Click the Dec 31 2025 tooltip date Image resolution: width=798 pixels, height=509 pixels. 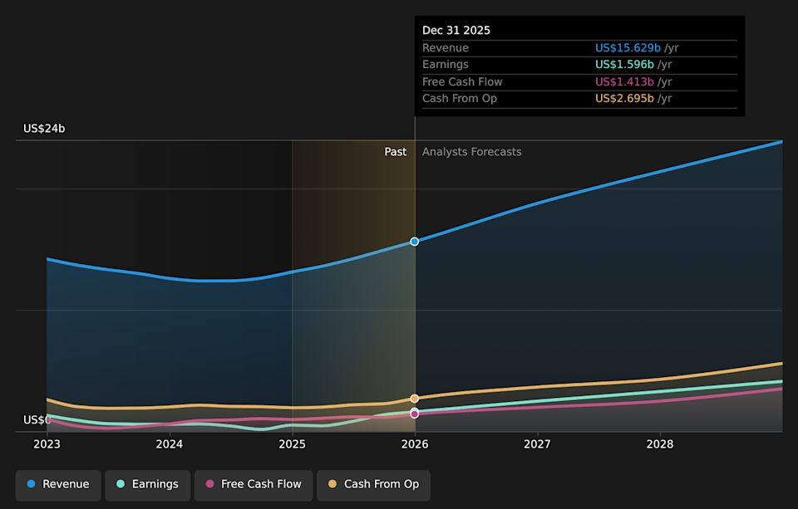pyautogui.click(x=456, y=31)
